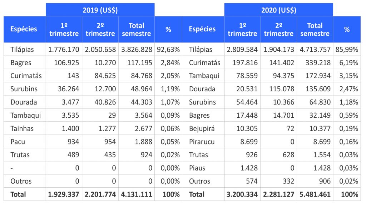Select the 2019 Tilápias total semestre value 3.826.828
Image resolution: width=366 pixels, height=208 pixels.
[x=136, y=50]
